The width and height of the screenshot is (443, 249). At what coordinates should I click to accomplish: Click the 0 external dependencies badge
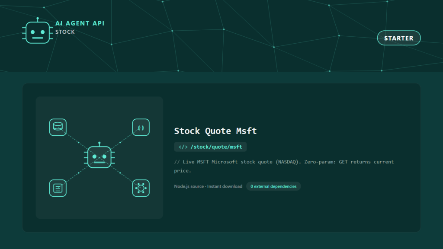pyautogui.click(x=273, y=186)
